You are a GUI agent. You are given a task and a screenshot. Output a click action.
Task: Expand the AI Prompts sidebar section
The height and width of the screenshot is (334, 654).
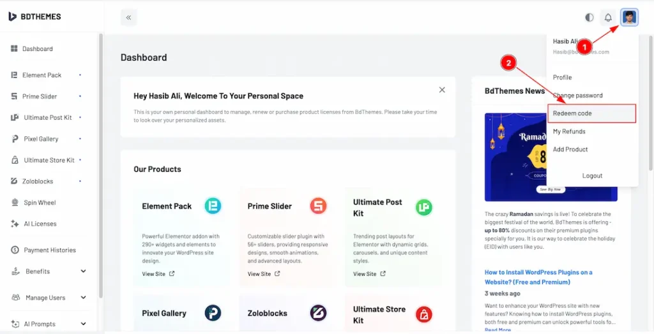[x=83, y=324]
